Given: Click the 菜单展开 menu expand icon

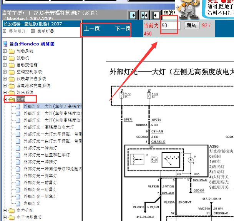Looking at the screenshot, I should pyautogui.click(x=5, y=31).
